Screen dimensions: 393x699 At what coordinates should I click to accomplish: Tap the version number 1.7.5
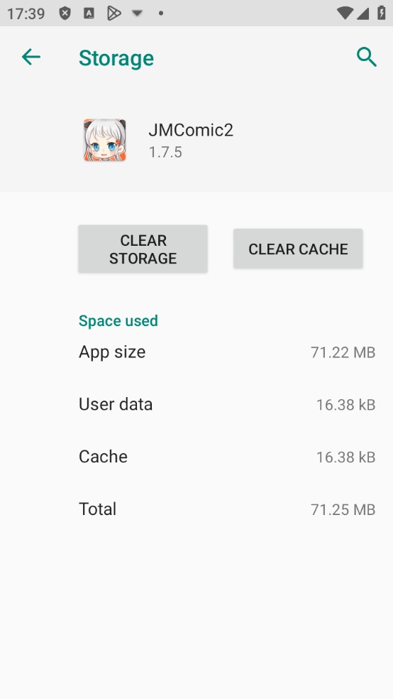(x=165, y=153)
